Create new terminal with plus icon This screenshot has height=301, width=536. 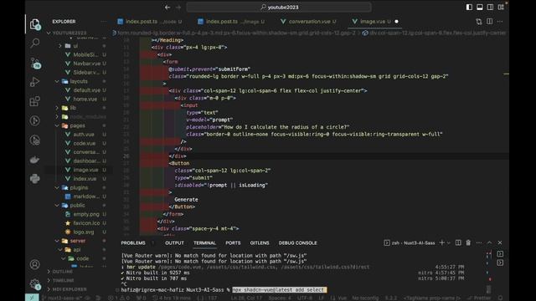(442, 242)
